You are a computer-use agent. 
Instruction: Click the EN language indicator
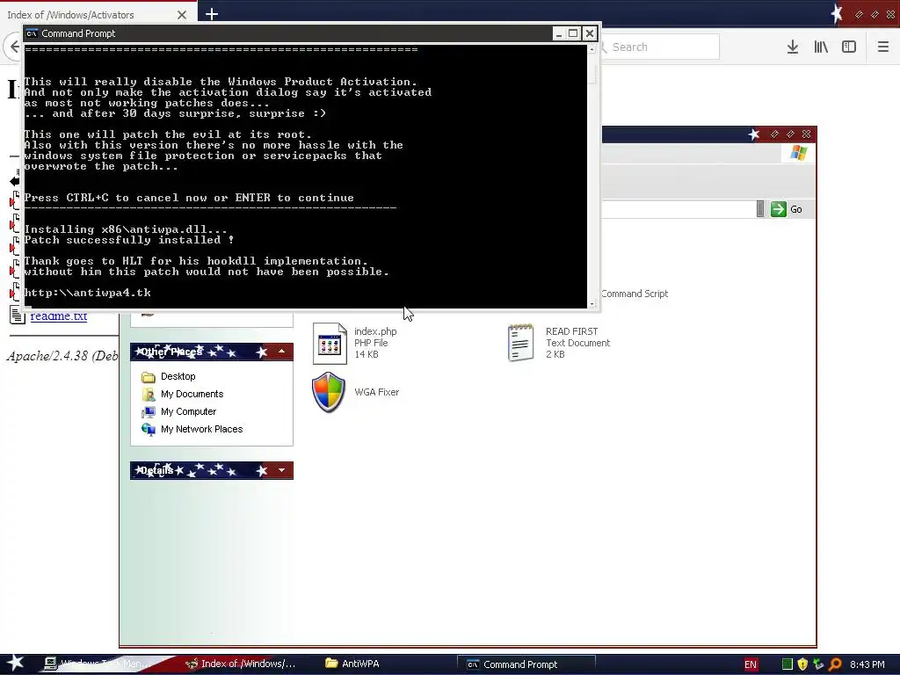pos(751,664)
